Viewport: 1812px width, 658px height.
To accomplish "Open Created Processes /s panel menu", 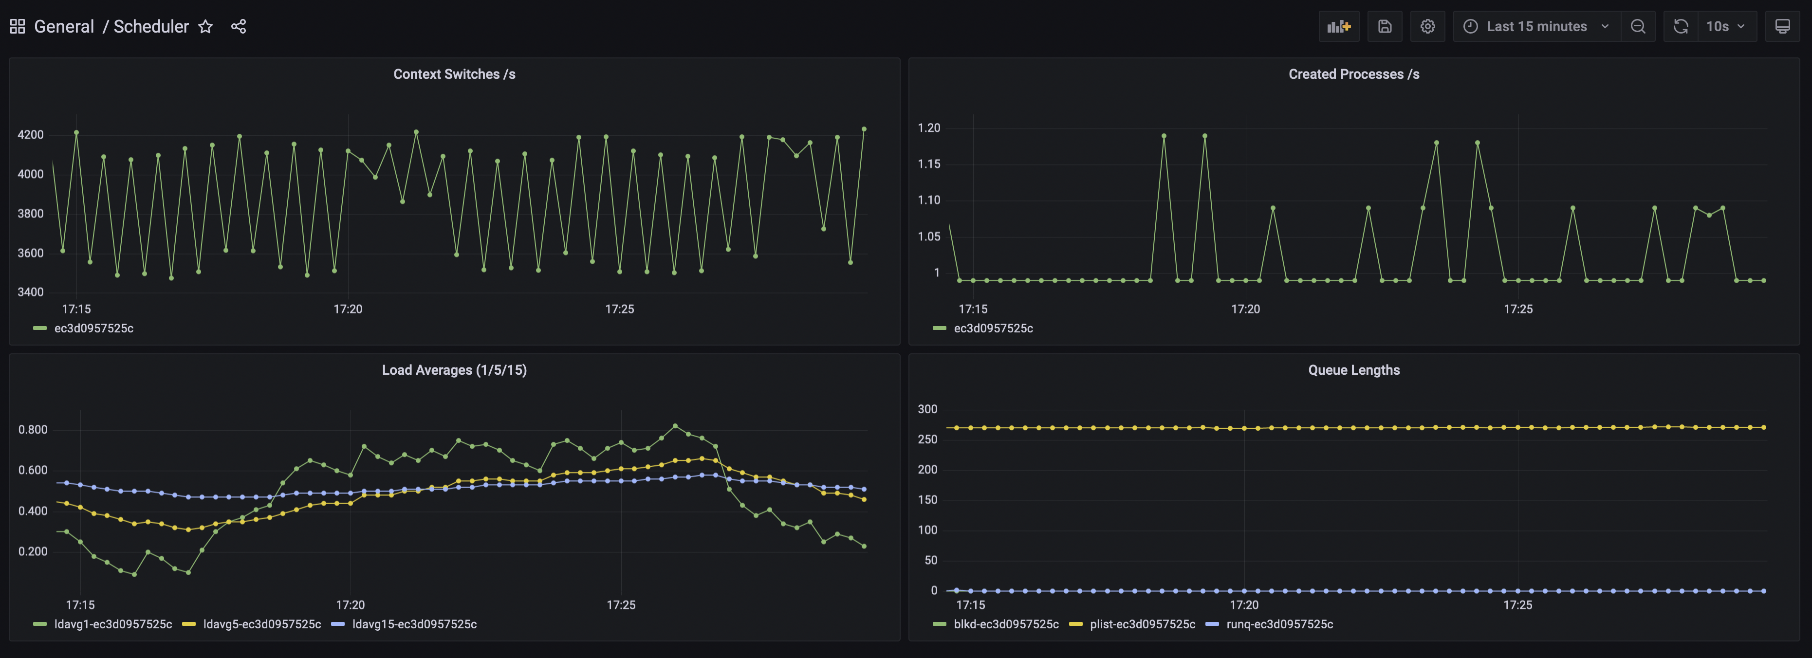I will coord(1353,74).
